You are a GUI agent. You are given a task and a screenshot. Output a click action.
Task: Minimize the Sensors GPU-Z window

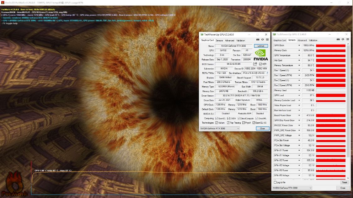point(329,34)
